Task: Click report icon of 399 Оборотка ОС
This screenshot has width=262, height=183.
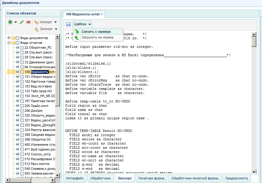Action: pyautogui.click(x=17, y=140)
